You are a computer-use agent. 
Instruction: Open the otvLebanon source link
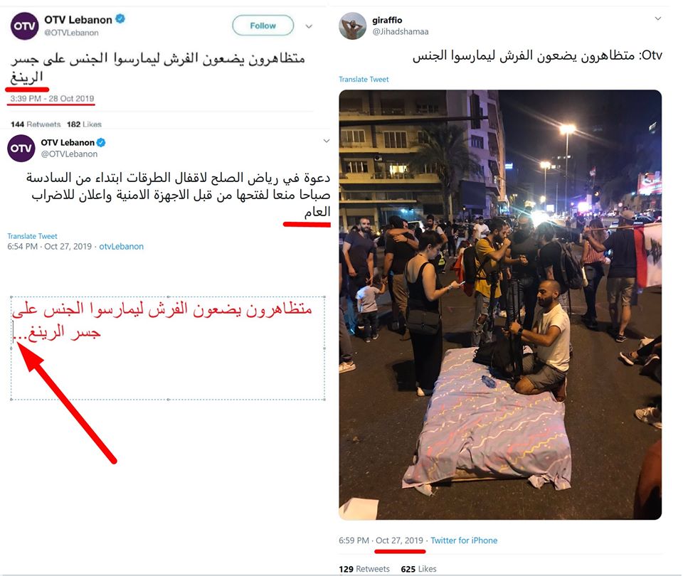(121, 247)
